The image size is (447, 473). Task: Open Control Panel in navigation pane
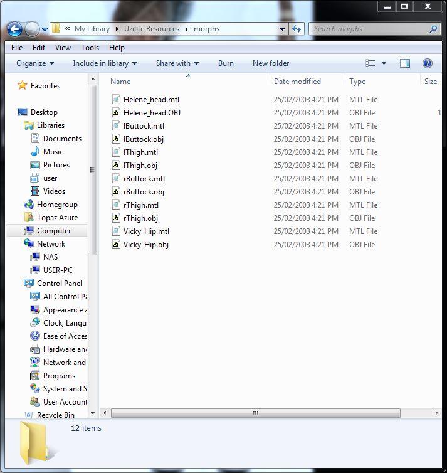click(60, 284)
